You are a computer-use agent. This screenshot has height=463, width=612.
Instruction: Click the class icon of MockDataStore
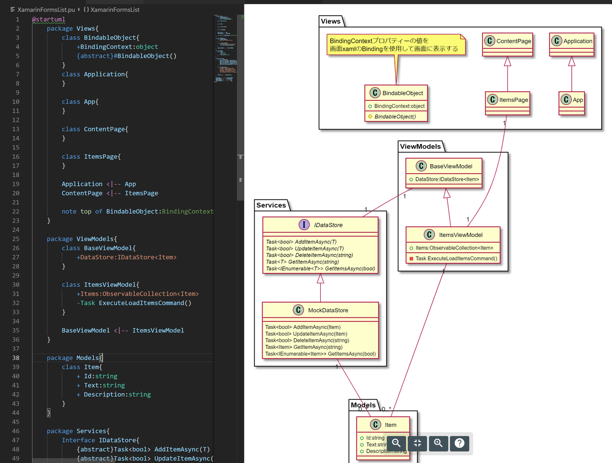[x=299, y=310]
